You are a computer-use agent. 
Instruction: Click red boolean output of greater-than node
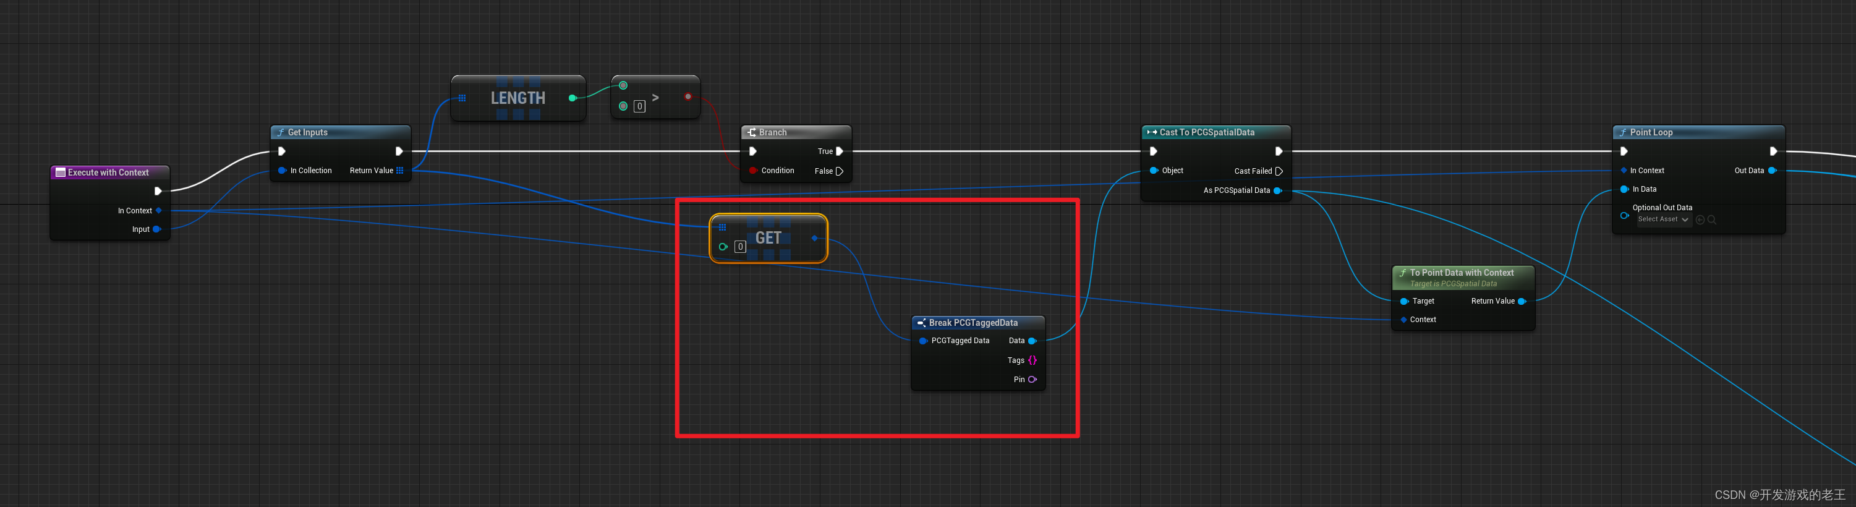[688, 96]
